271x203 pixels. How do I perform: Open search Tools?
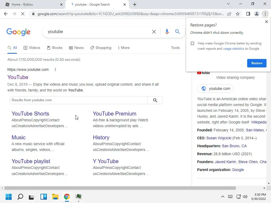tap(175, 48)
